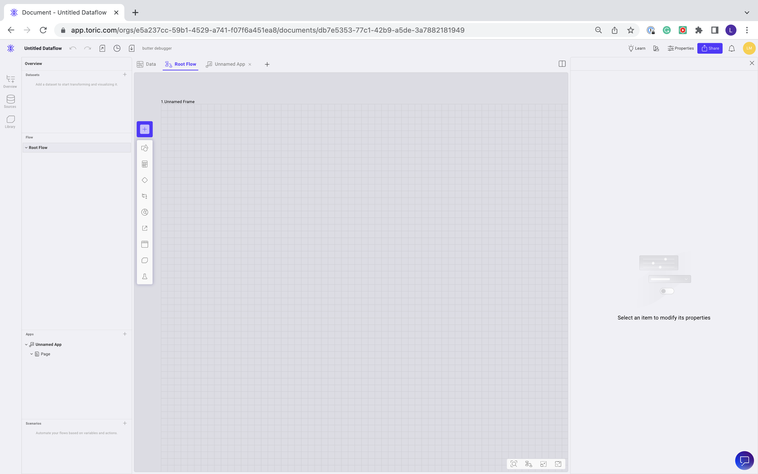Open the chat support bubble
758x474 pixels.
(x=744, y=460)
